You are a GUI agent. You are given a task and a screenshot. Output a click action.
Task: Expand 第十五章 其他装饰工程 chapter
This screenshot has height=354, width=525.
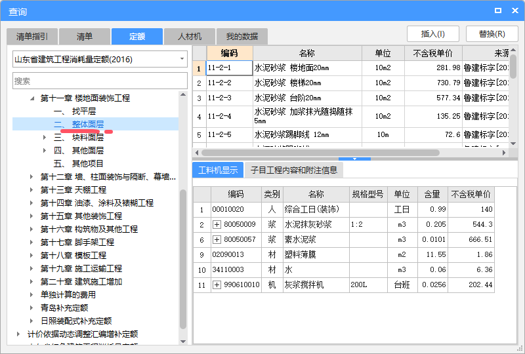(31, 216)
